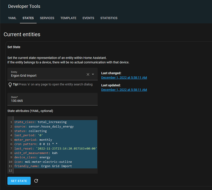
Task: Switch to the STATISTICS tab
Action: (x=109, y=18)
